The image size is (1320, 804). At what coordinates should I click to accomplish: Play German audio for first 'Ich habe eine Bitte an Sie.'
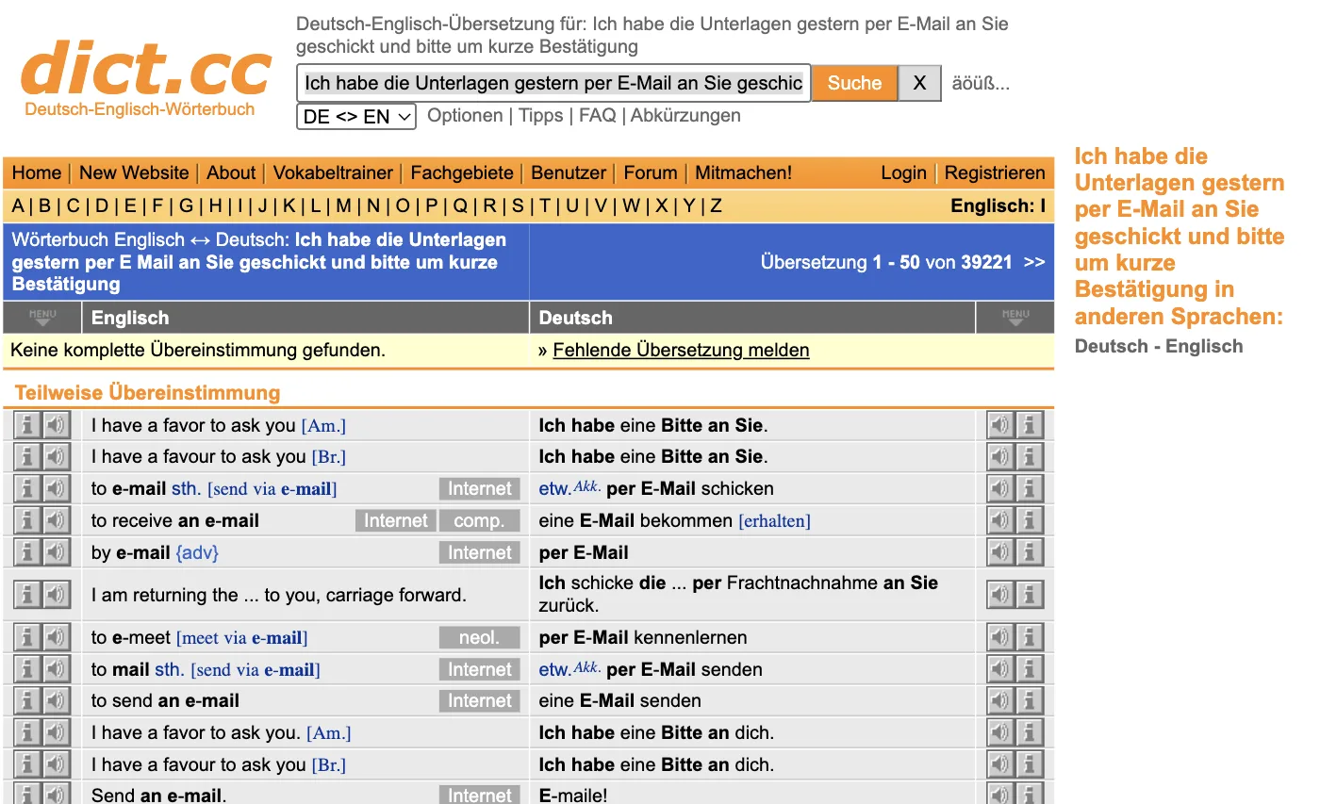pyautogui.click(x=1000, y=426)
